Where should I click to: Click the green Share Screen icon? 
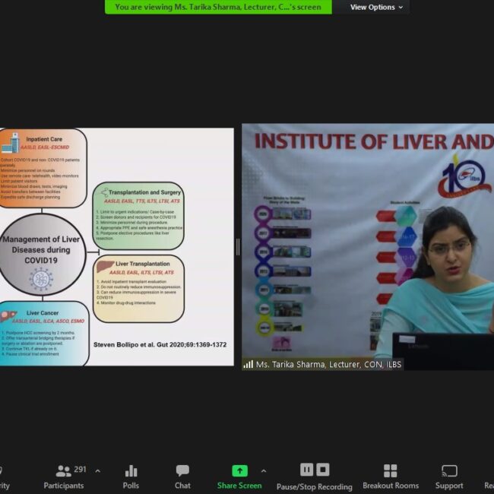click(x=239, y=470)
